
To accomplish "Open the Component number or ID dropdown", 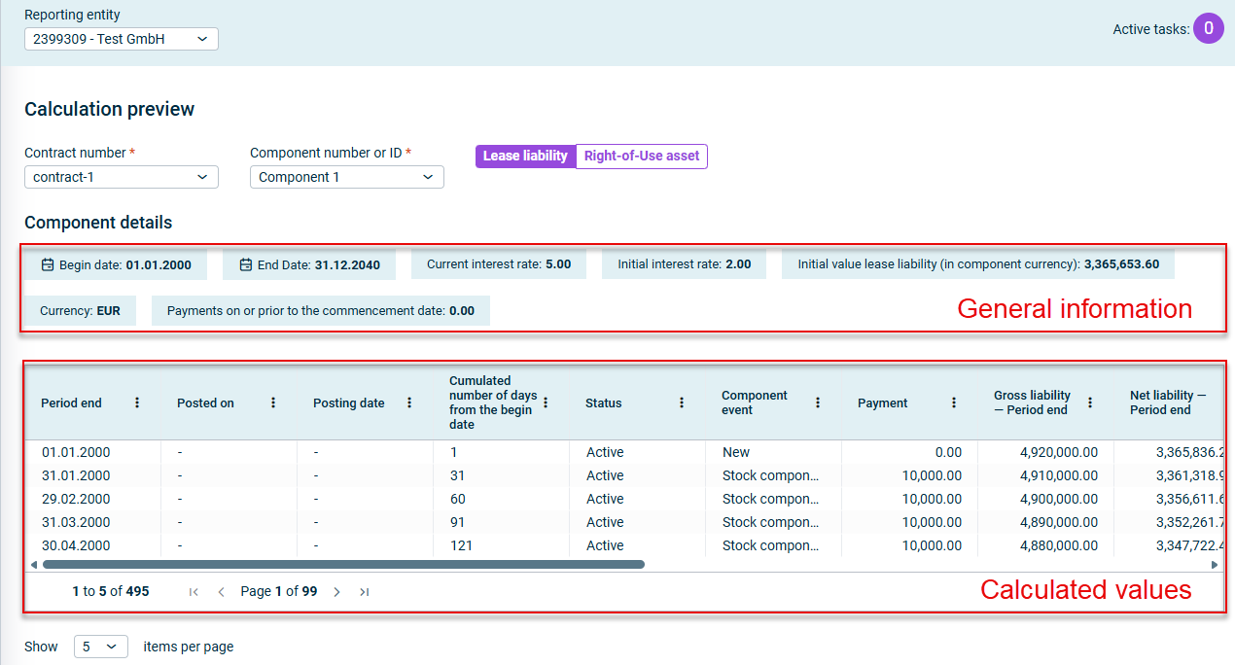I will pyautogui.click(x=347, y=177).
